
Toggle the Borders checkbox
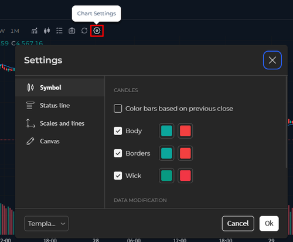[x=118, y=153]
